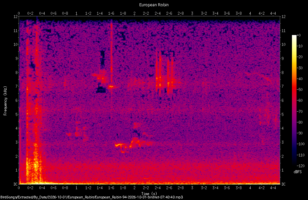Select the "-120" colorbar tick label
The image size is (308, 200).
pyautogui.click(x=300, y=166)
